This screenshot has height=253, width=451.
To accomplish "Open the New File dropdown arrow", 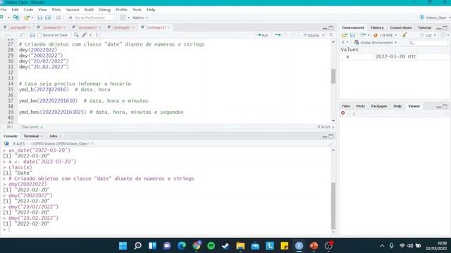I will click(x=8, y=18).
